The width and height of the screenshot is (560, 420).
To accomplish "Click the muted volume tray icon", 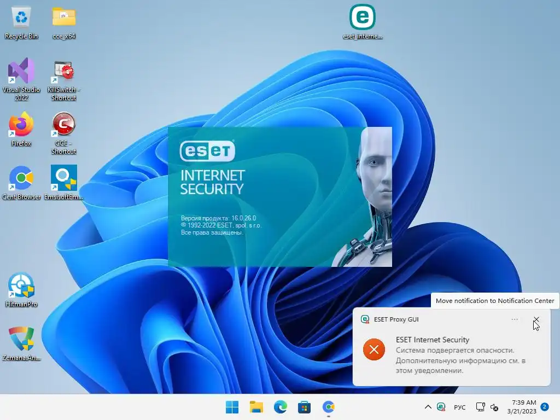I will click(x=494, y=407).
